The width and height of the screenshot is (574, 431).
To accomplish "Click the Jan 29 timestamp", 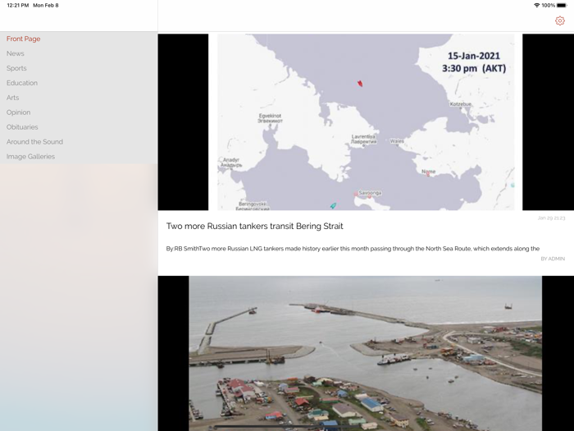I will point(551,218).
